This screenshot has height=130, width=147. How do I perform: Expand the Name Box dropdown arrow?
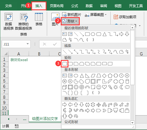(28, 44)
